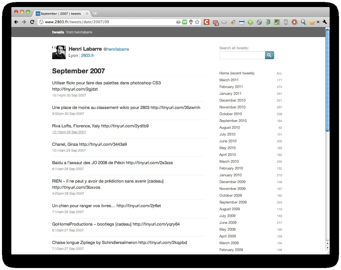Open the 2803.fr website link

click(87, 55)
